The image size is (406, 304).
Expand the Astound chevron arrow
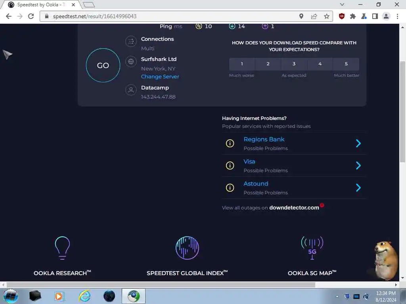(x=358, y=188)
